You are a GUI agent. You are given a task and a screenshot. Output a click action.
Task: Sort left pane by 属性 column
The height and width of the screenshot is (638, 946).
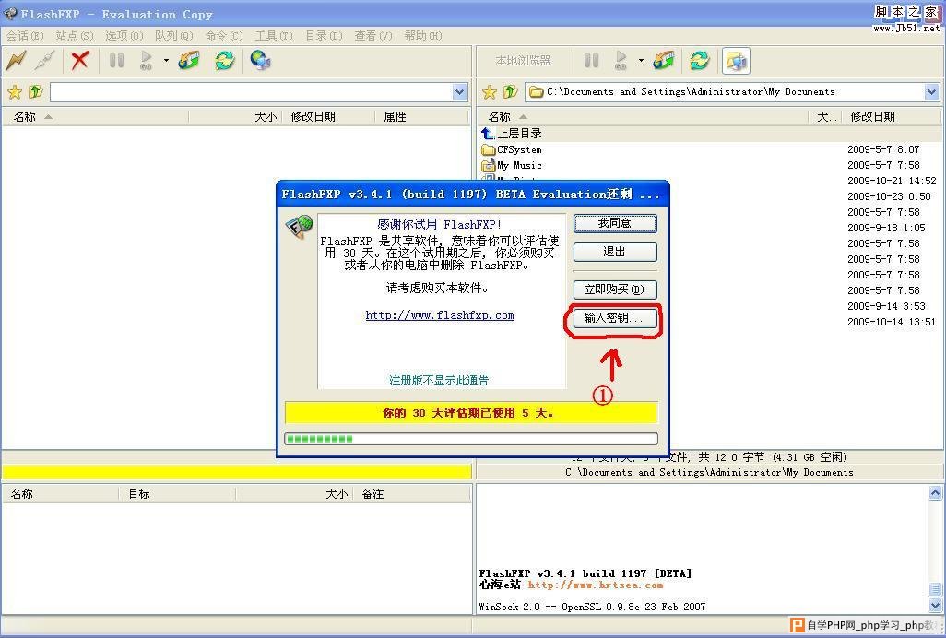(421, 116)
